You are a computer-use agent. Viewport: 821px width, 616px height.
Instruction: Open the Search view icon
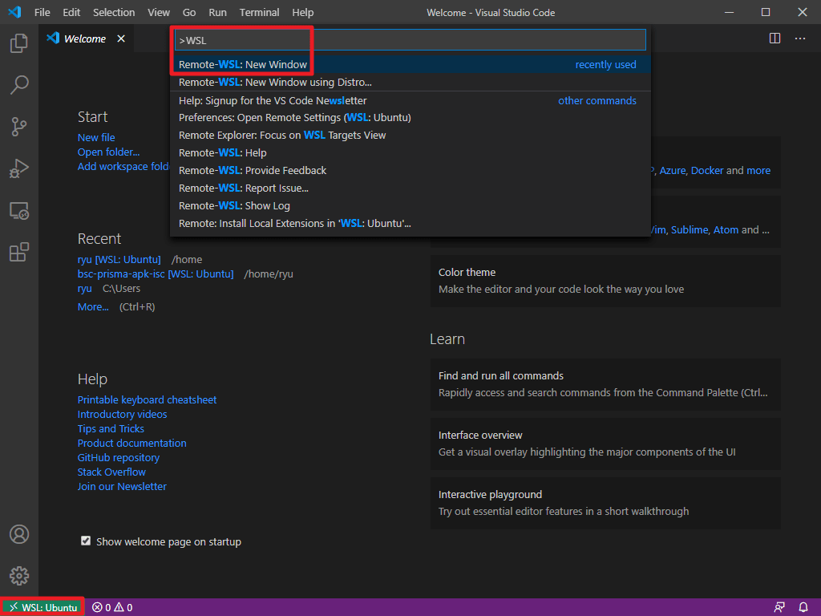(x=19, y=85)
